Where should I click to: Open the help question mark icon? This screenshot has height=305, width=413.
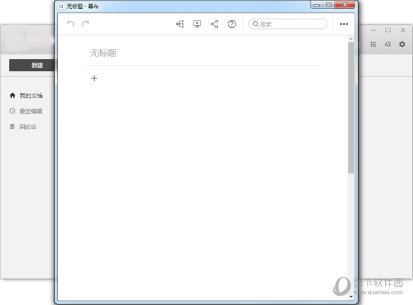click(232, 24)
